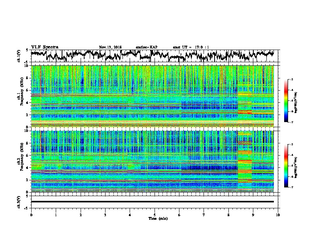
Task: Select the ch.2 'Frequency (kHz)' axis label
Action: pos(22,157)
